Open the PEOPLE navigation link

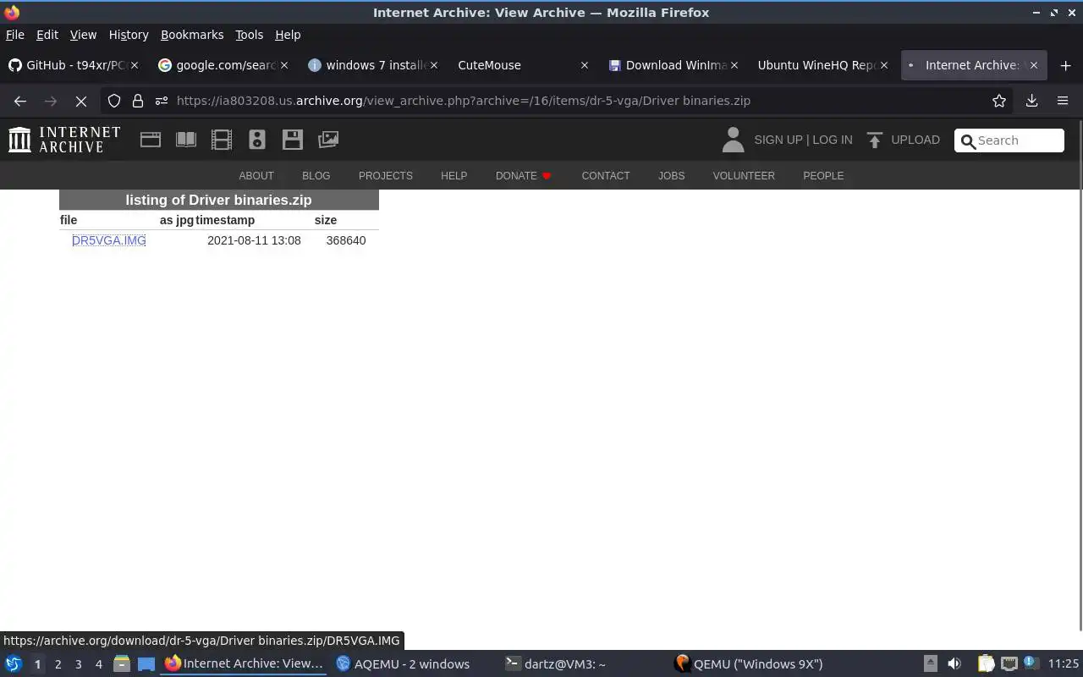pyautogui.click(x=823, y=176)
